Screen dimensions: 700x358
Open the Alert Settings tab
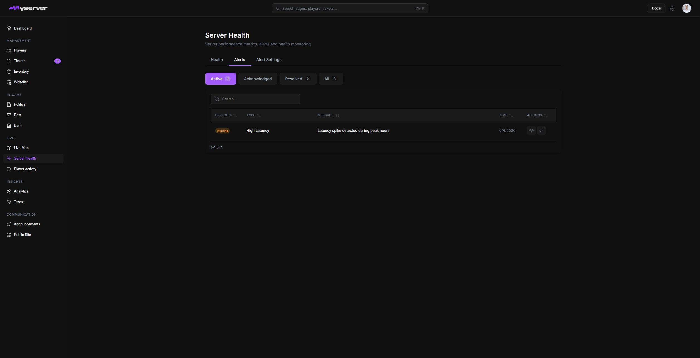[x=269, y=60]
